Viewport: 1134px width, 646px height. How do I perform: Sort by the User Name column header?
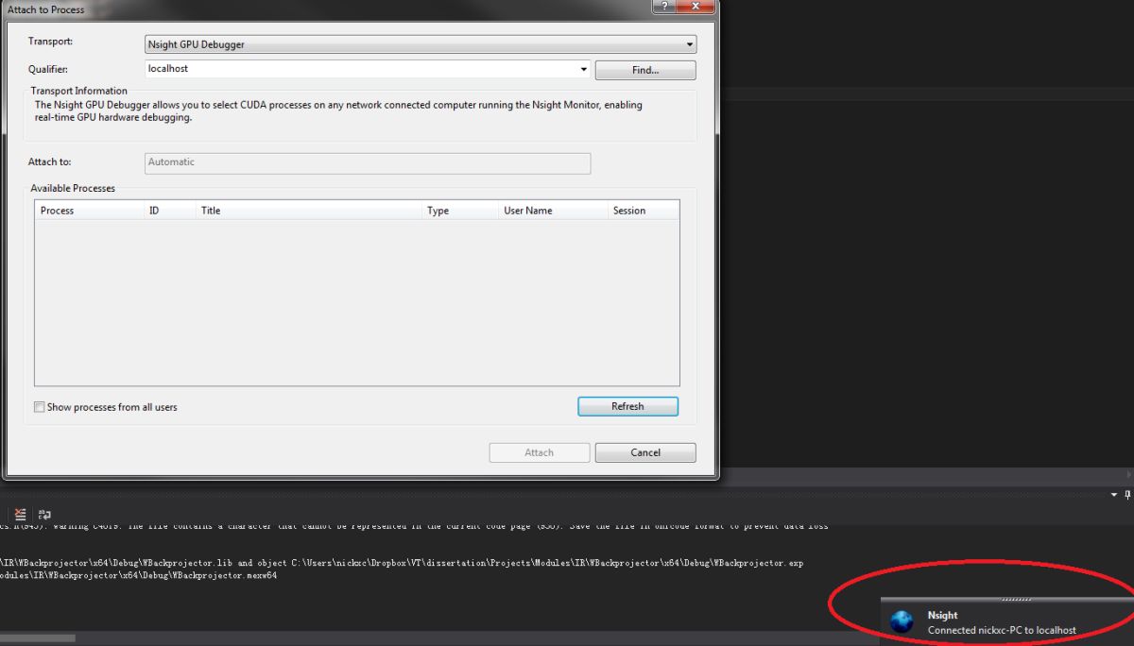[x=553, y=211]
